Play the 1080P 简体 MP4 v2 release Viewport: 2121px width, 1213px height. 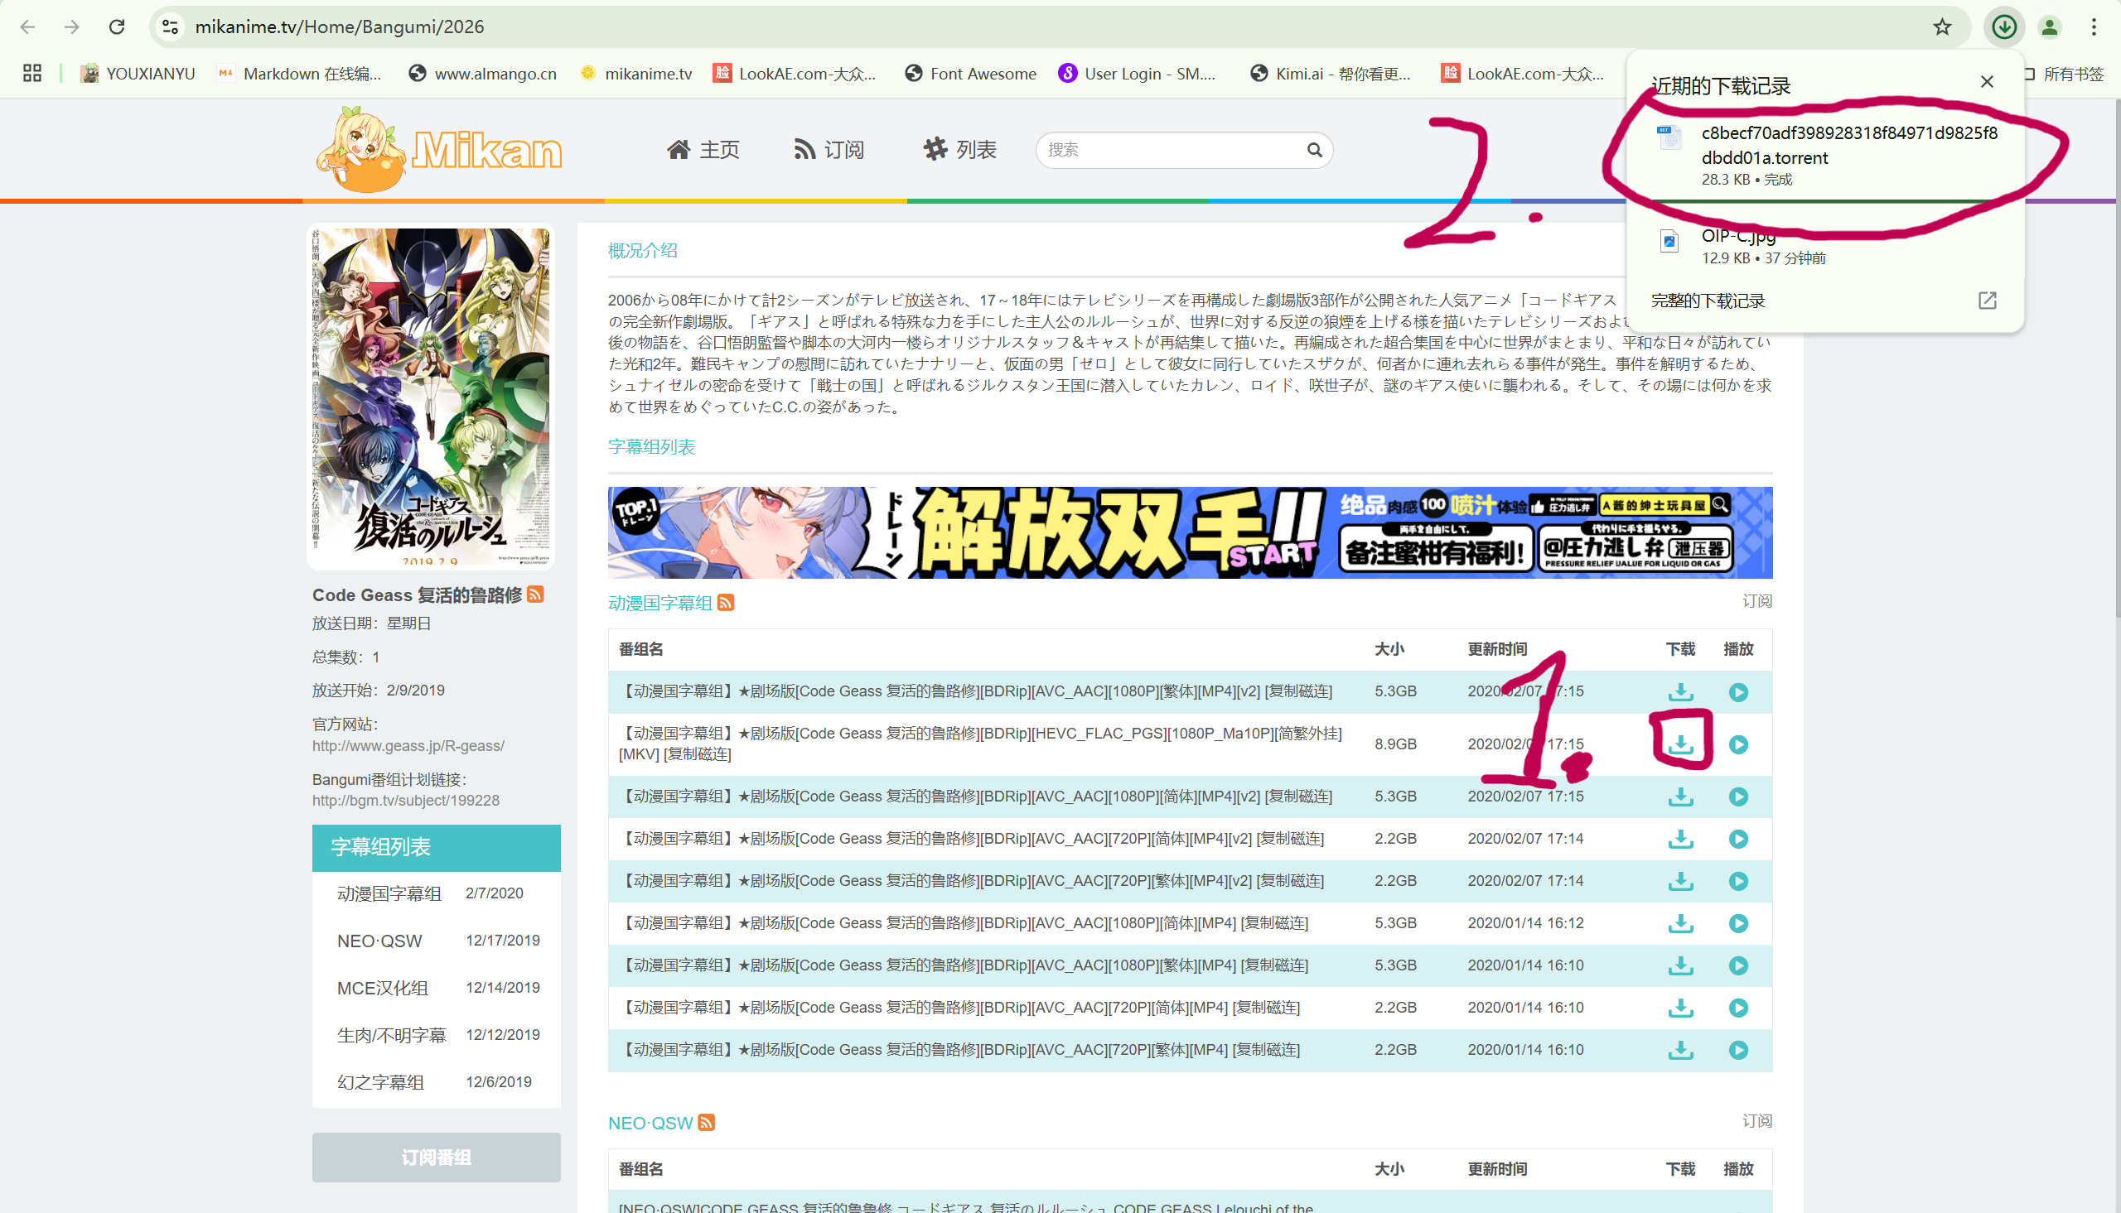pos(1737,797)
